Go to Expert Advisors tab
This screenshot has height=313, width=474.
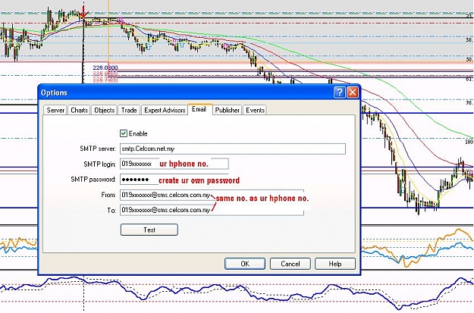(x=165, y=111)
